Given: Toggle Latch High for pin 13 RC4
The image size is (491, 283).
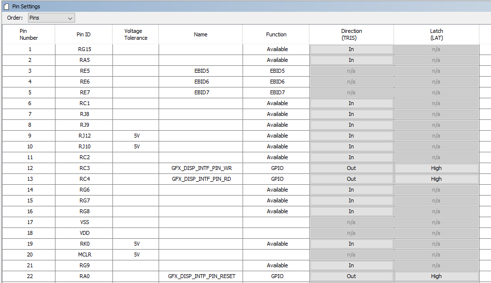Looking at the screenshot, I should point(436,179).
